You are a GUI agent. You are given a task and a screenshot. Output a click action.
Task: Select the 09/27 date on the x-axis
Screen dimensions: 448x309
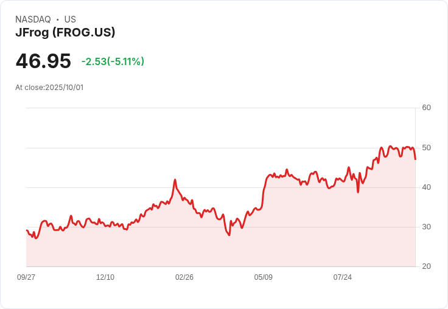pyautogui.click(x=26, y=277)
